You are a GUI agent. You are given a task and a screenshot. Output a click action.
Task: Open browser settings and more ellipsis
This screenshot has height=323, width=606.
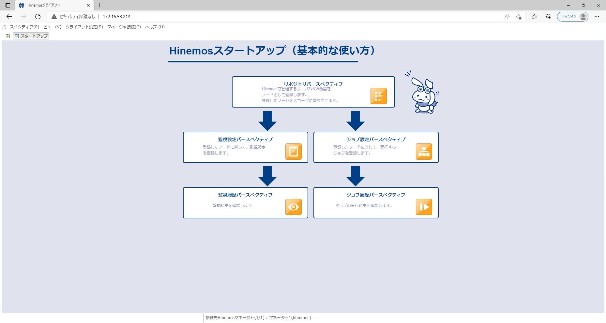pyautogui.click(x=597, y=16)
